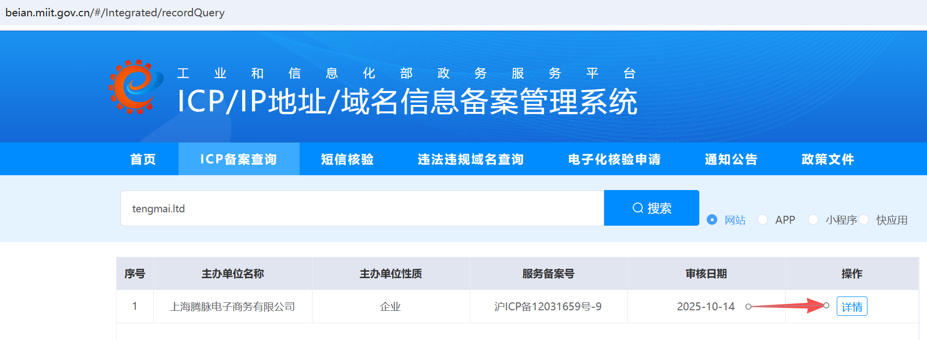927x340 pixels.
Task: Select the 小程序 radio option
Action: coord(813,220)
